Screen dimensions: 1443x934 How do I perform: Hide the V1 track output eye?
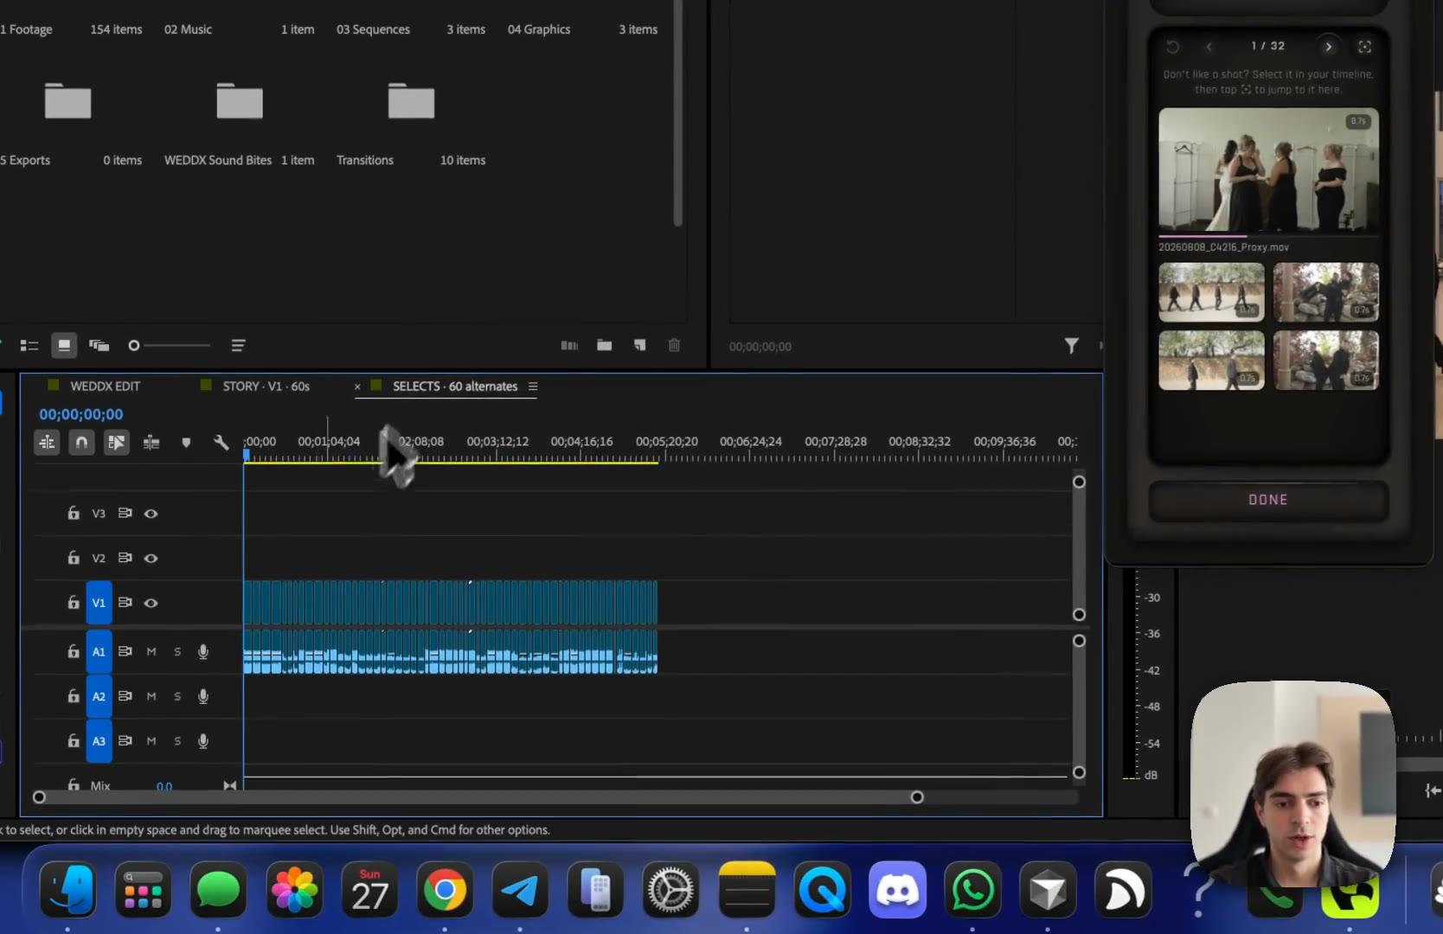(151, 603)
